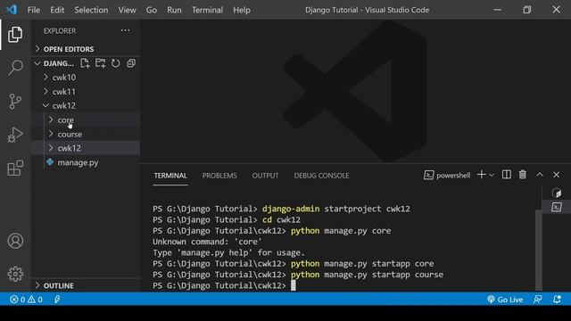
Task: Open the Run menu
Action: [x=174, y=10]
